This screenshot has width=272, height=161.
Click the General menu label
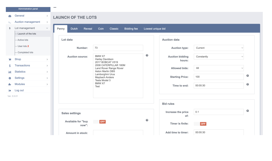click(x=20, y=16)
